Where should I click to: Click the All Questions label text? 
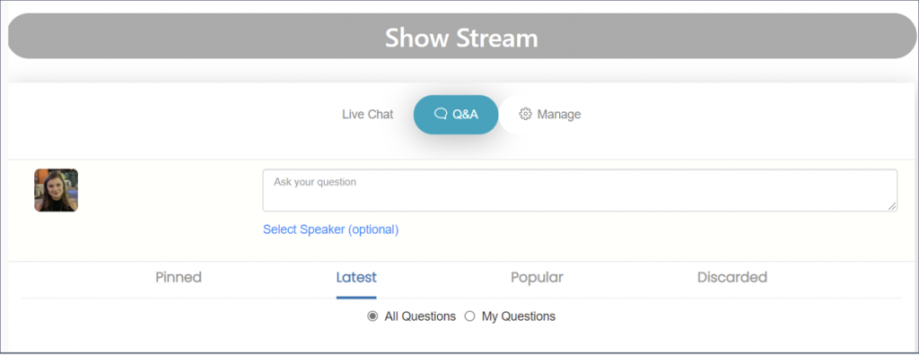[x=420, y=317]
